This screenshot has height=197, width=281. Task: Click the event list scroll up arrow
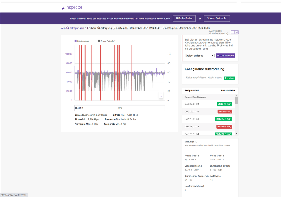tap(237, 96)
